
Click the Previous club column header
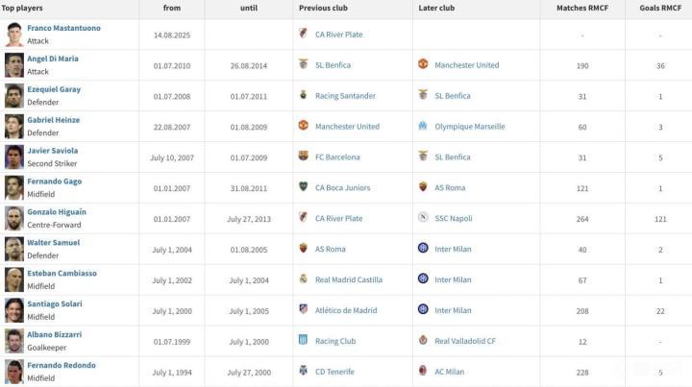(323, 8)
